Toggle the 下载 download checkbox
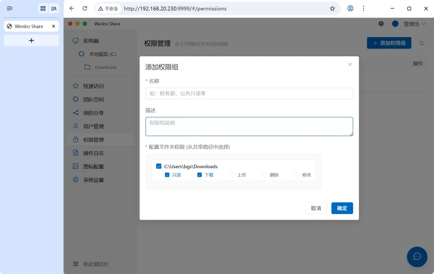 (199, 175)
